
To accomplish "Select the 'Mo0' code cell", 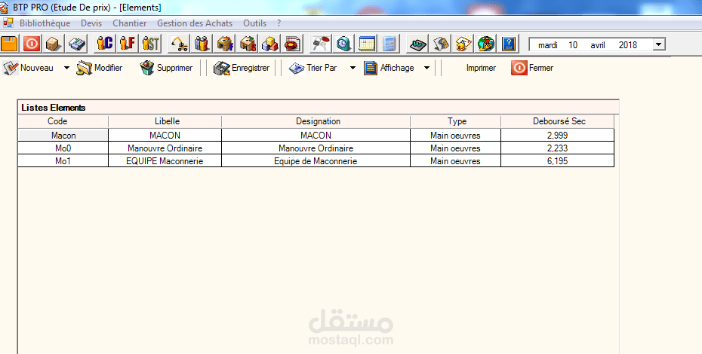I will [63, 148].
